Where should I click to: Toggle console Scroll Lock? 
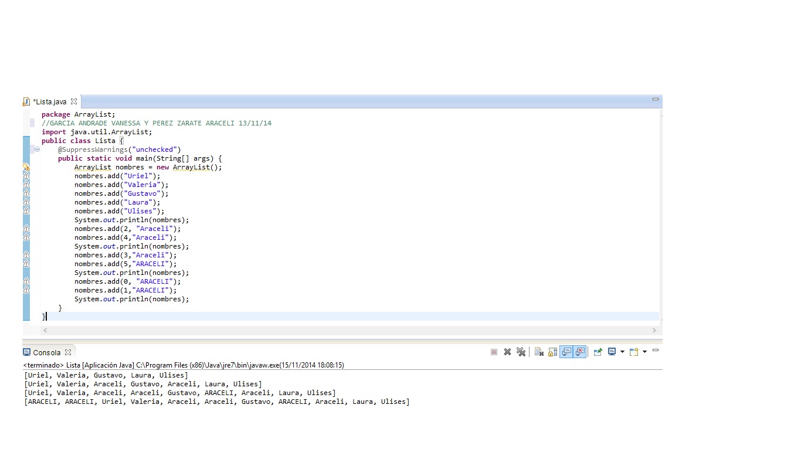pyautogui.click(x=552, y=352)
